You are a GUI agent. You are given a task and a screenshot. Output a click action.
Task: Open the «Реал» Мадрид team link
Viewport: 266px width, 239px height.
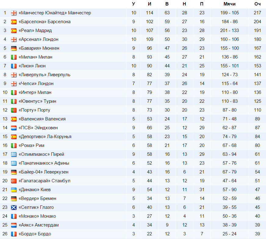click(x=35, y=30)
